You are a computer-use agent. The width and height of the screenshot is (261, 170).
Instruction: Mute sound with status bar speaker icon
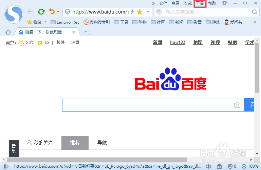[x=208, y=166]
